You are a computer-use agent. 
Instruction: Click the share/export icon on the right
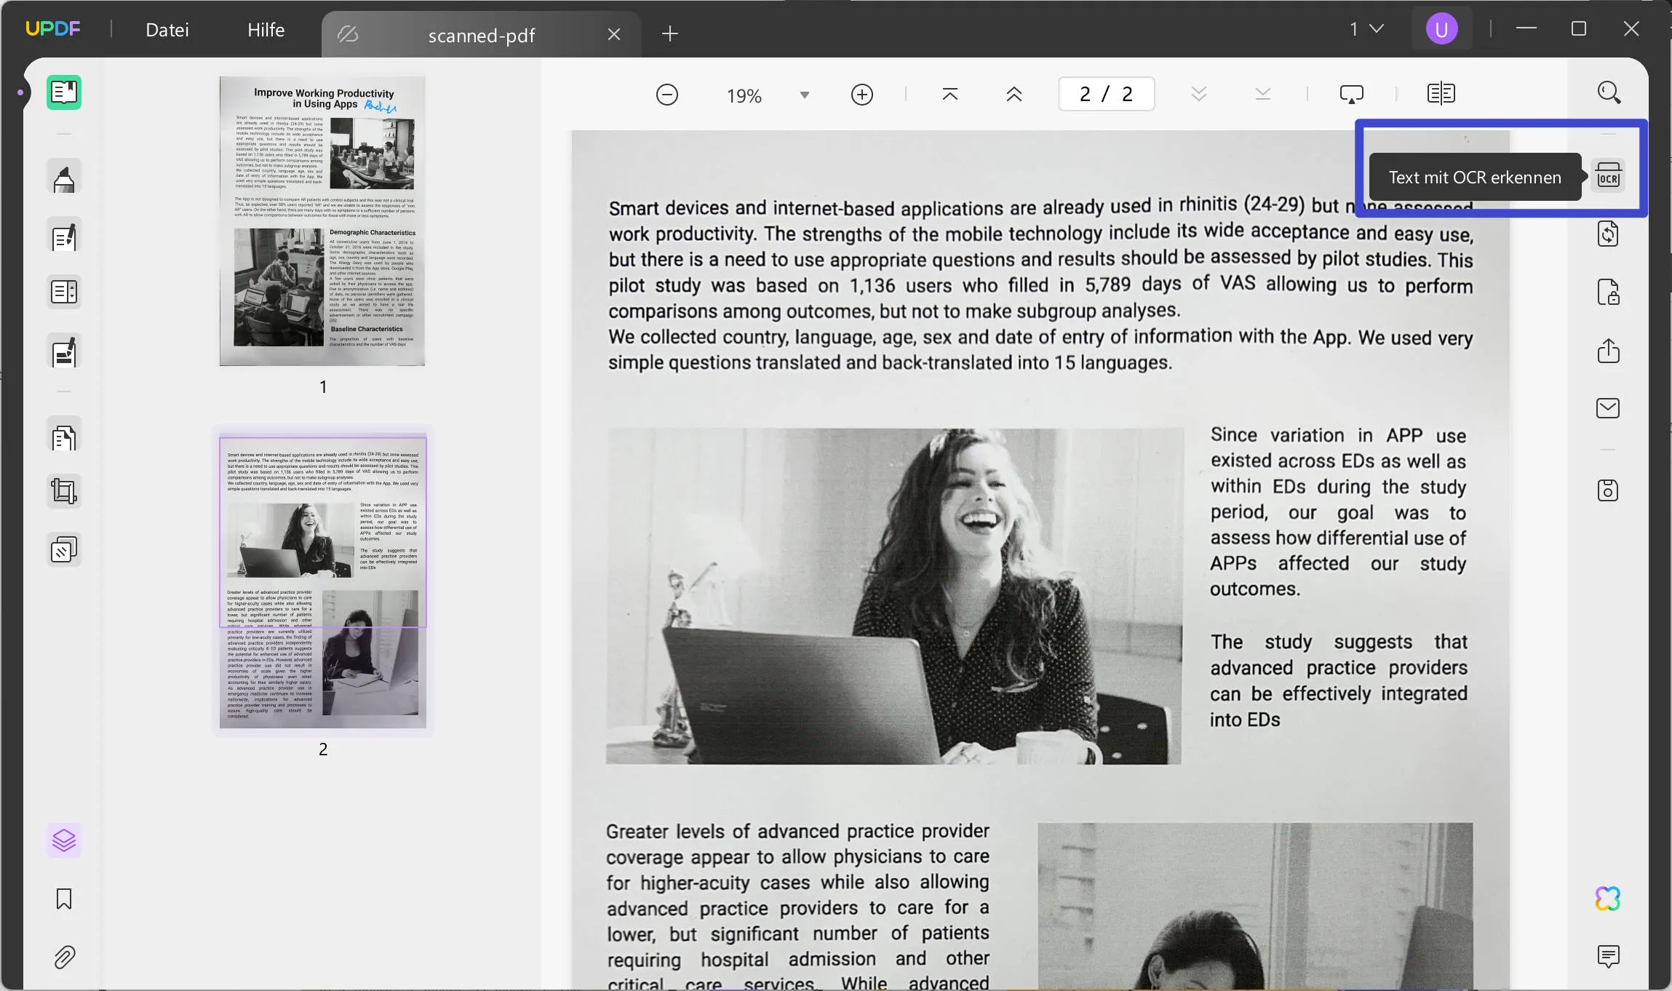[1608, 351]
